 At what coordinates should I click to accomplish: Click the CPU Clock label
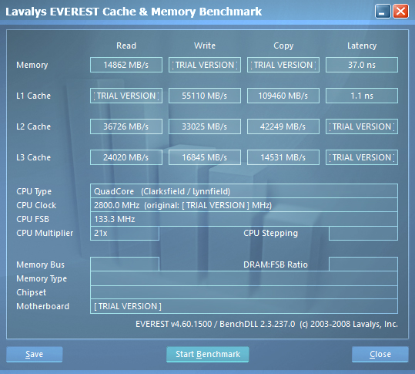click(36, 205)
